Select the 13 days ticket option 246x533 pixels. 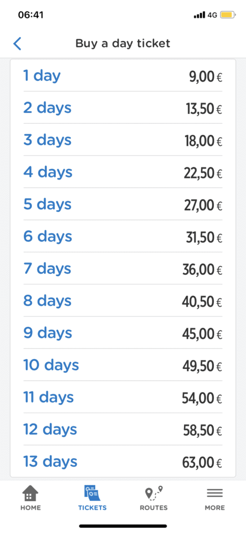[x=123, y=461]
